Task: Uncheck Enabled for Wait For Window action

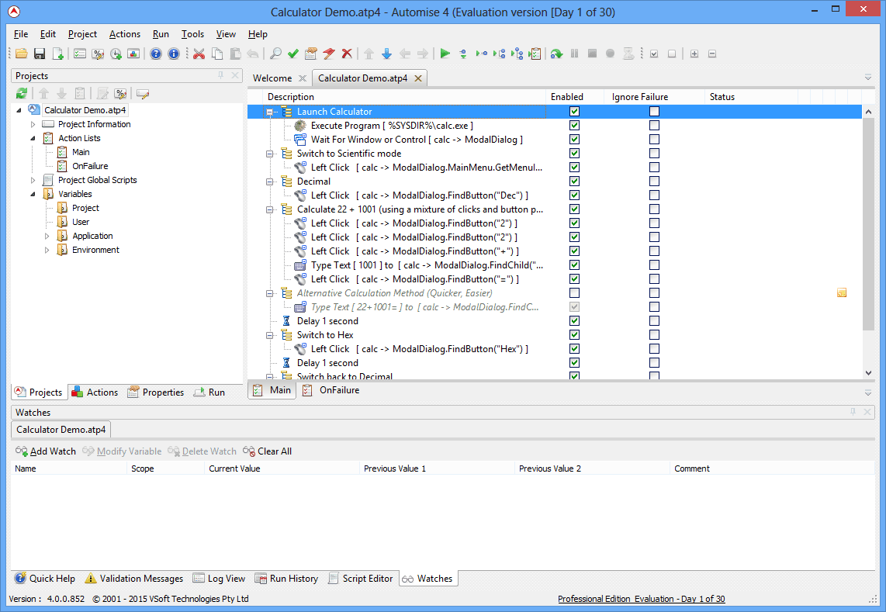Action: [575, 139]
